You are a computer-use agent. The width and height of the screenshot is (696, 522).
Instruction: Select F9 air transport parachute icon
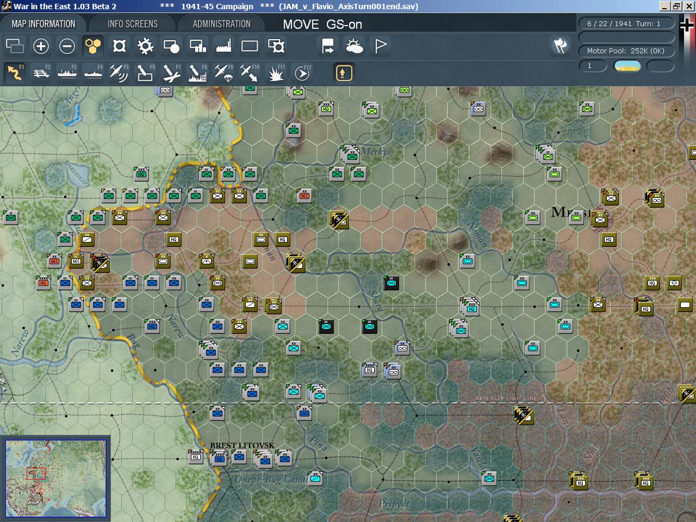click(223, 72)
